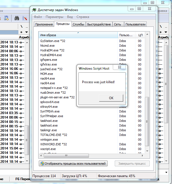Open the Справка menu in Task Manager

(x=83, y=17)
